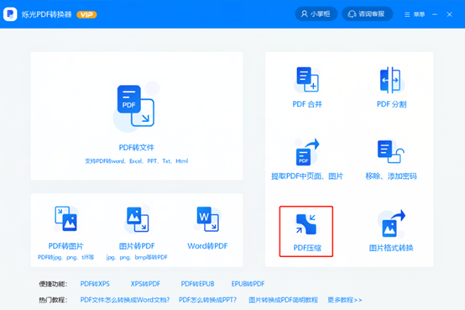Open tutorial PDF怎么转换成PPT?
Viewport: 465px width, 310px height.
tap(207, 300)
